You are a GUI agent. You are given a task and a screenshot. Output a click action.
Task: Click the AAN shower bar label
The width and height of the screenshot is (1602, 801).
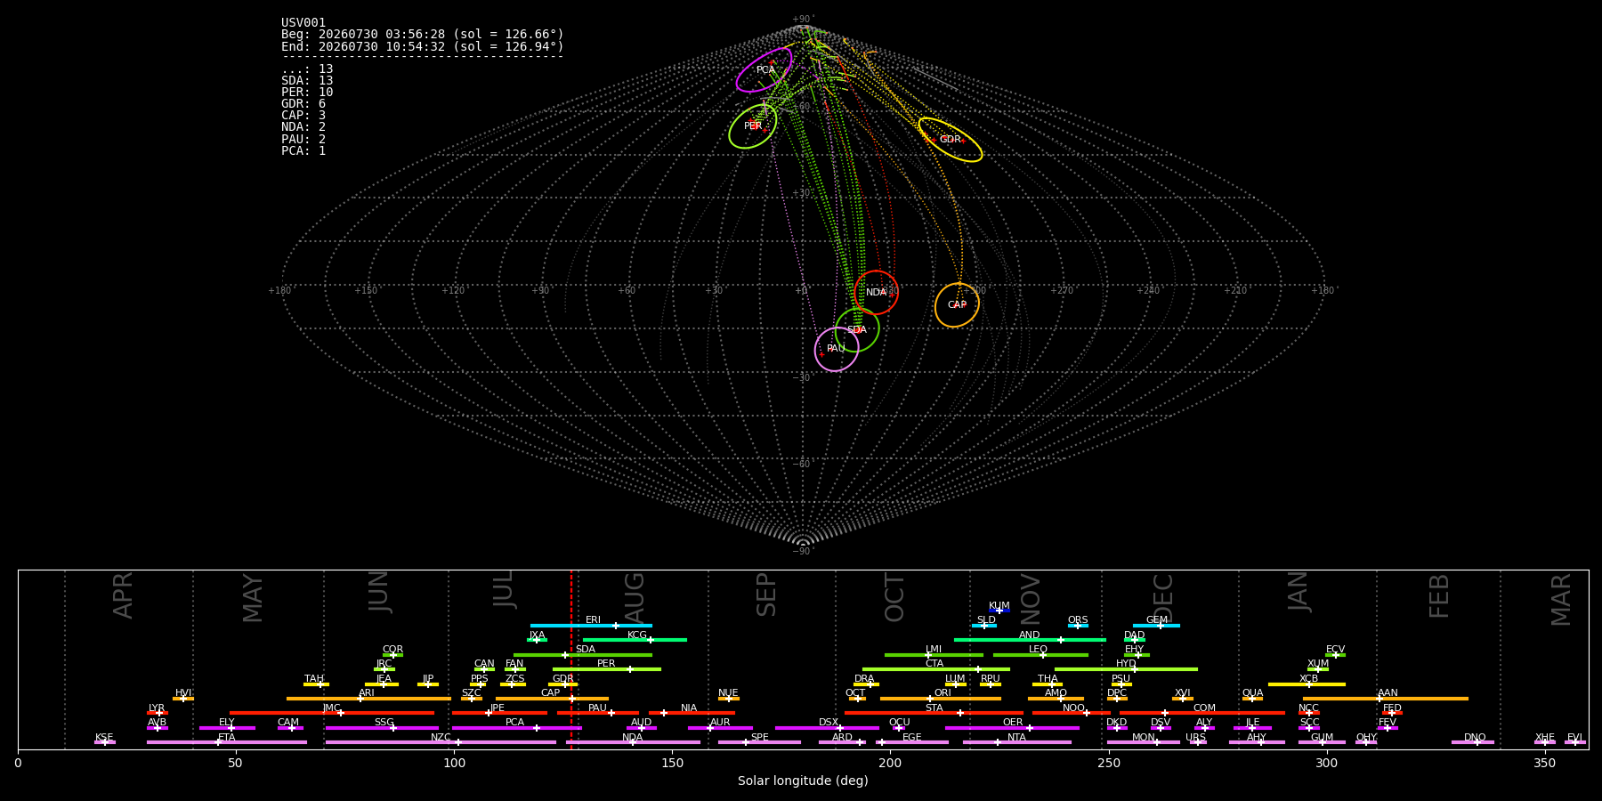1388,693
